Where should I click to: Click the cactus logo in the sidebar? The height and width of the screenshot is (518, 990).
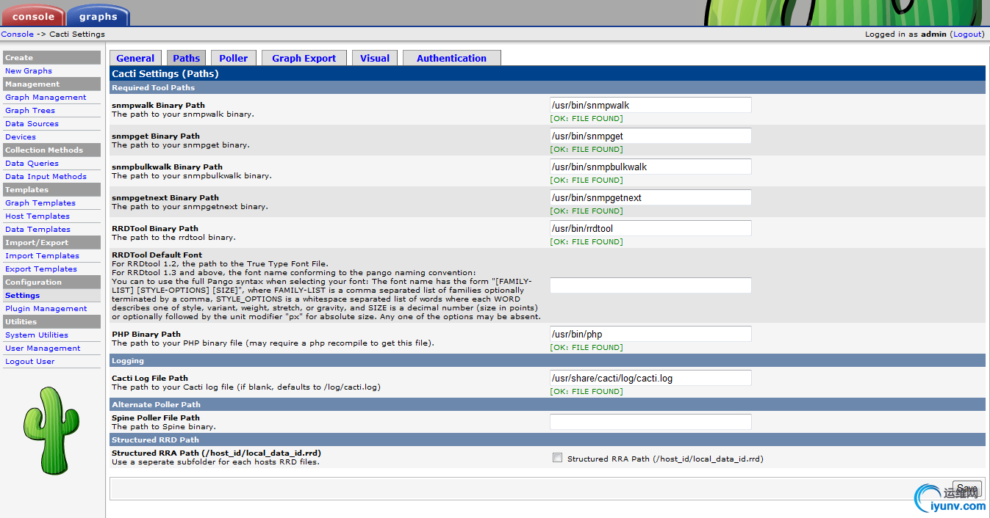pos(51,430)
